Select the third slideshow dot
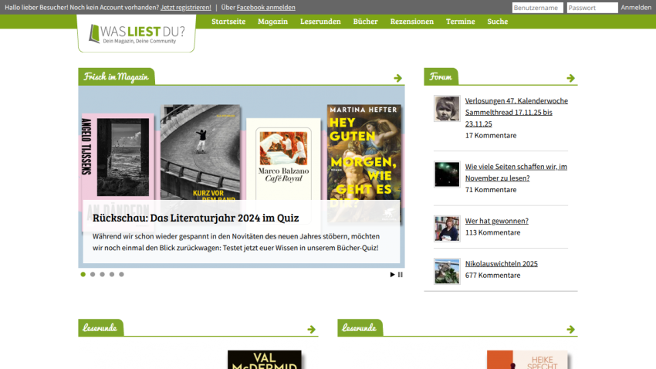Image resolution: width=656 pixels, height=369 pixels. click(x=102, y=275)
